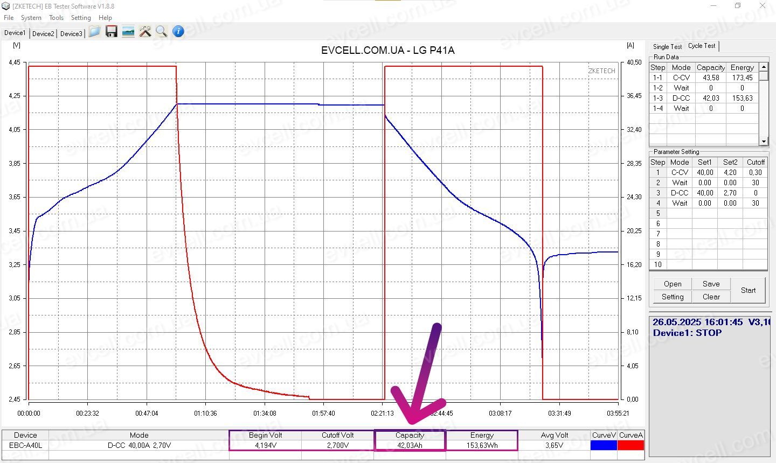The image size is (776, 463).
Task: Switch to the Device2 tab
Action: coord(43,33)
